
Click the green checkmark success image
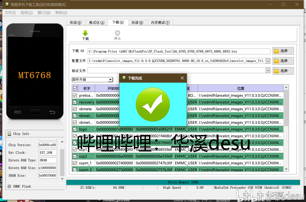point(153,104)
